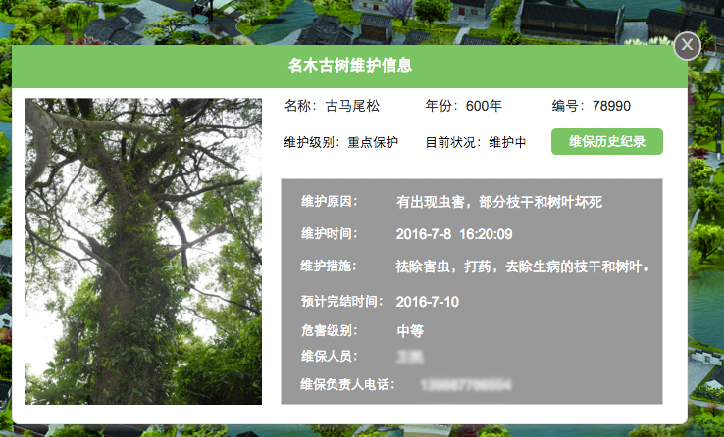724x437 pixels.
Task: Click the 危害级别 label
Action: 330,331
